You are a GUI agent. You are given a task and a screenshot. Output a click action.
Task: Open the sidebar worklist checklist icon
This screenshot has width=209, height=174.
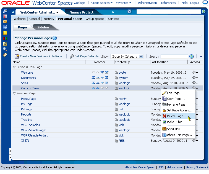[x=5, y=16]
